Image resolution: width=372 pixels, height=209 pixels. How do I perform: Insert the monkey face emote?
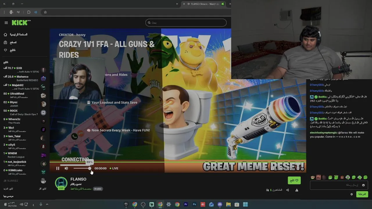point(313,177)
